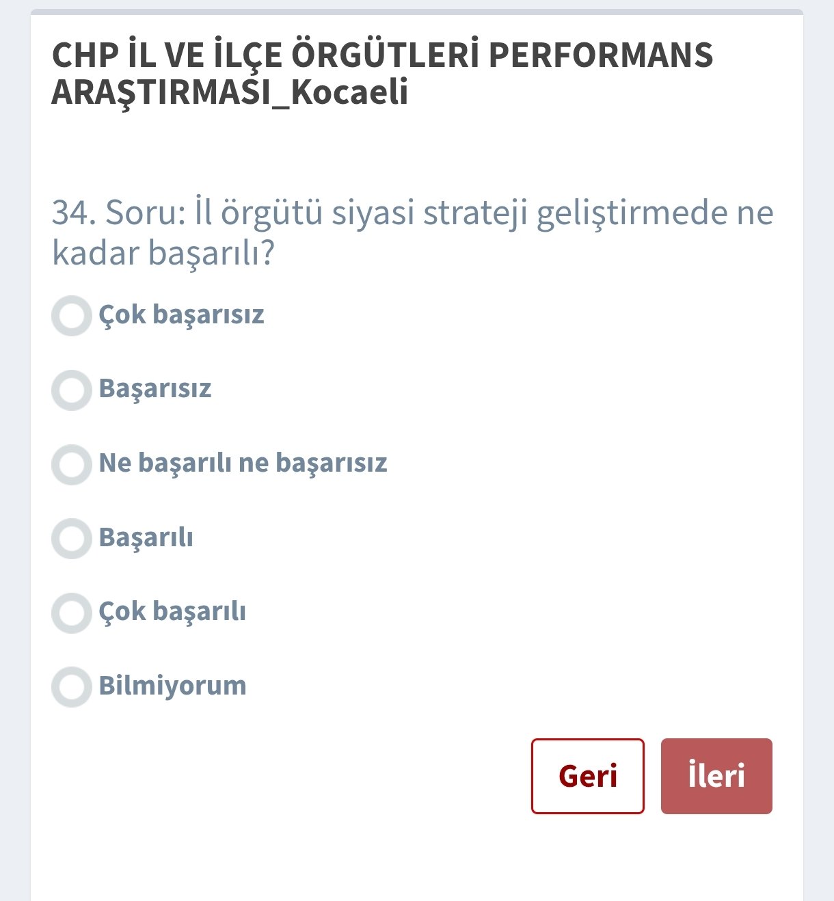Click the "Çok başarısız" answer label text

coord(181,315)
